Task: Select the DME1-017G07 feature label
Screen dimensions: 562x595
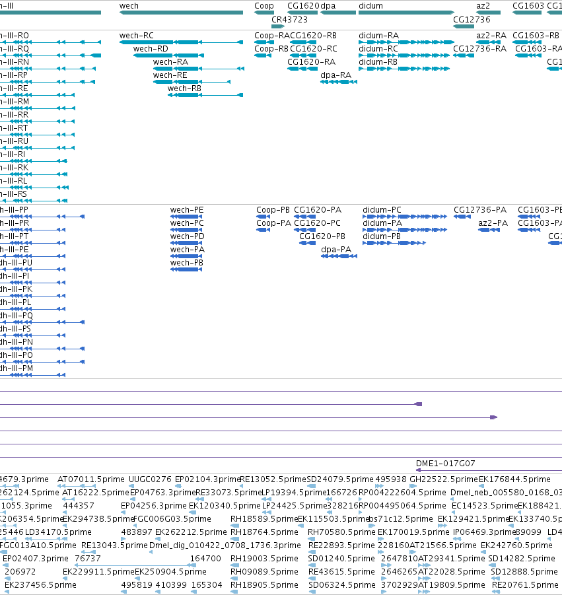Action: [x=446, y=464]
